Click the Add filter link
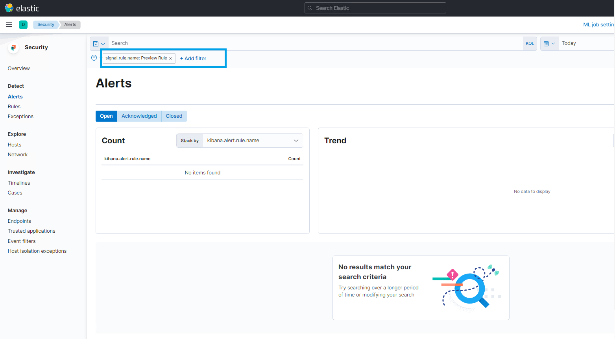Image resolution: width=615 pixels, height=339 pixels. [x=192, y=58]
